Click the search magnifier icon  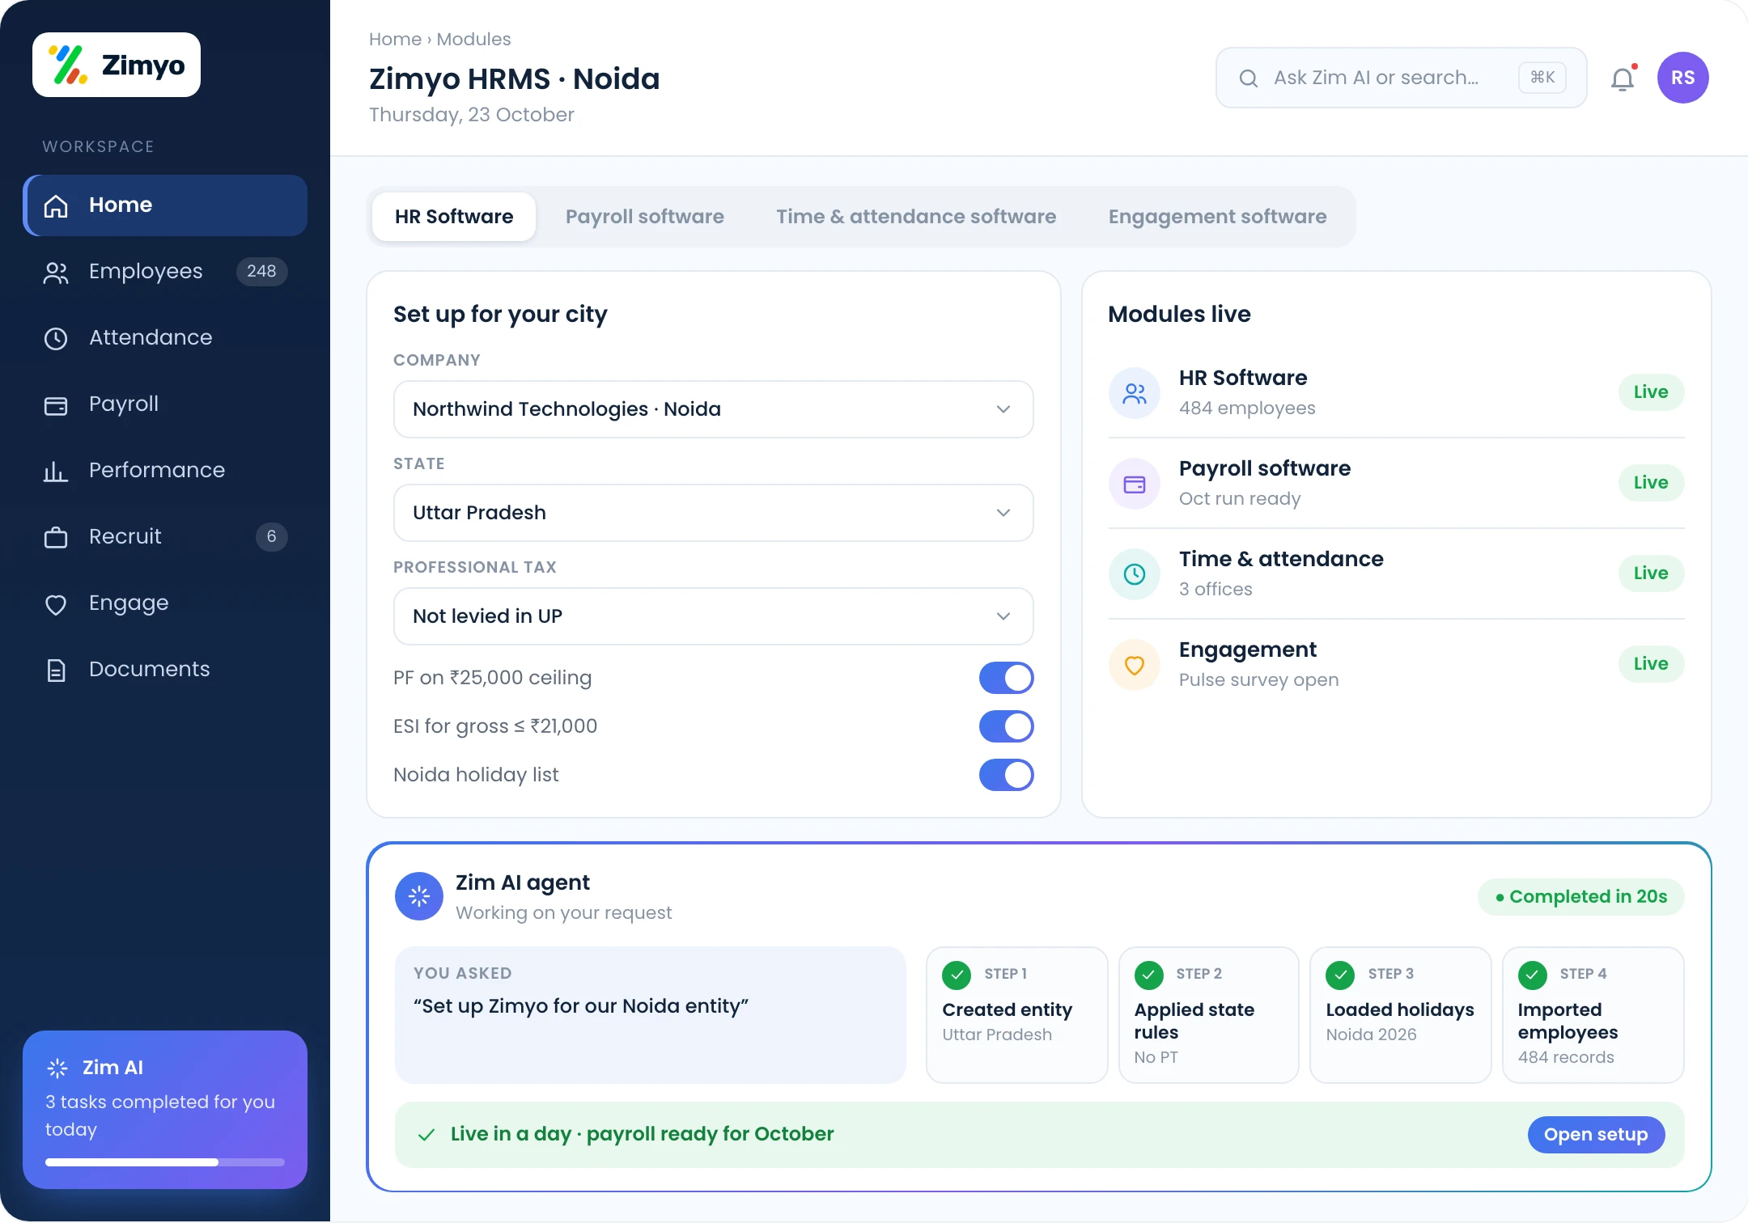tap(1249, 78)
